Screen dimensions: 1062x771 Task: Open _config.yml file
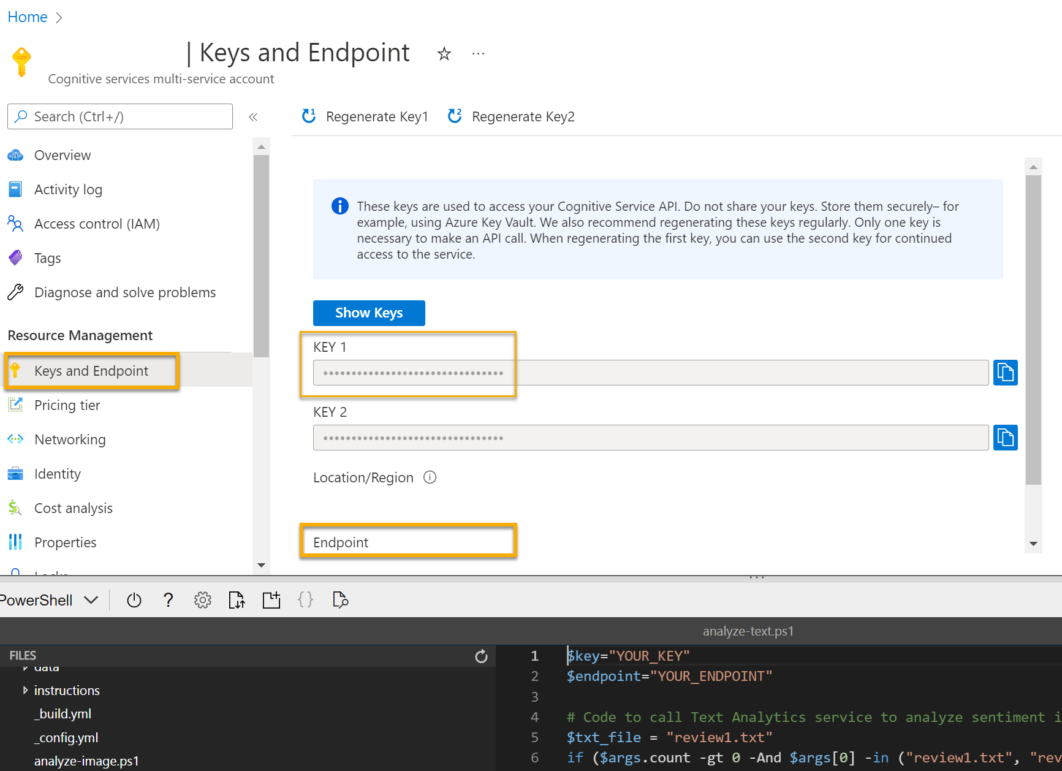(66, 738)
